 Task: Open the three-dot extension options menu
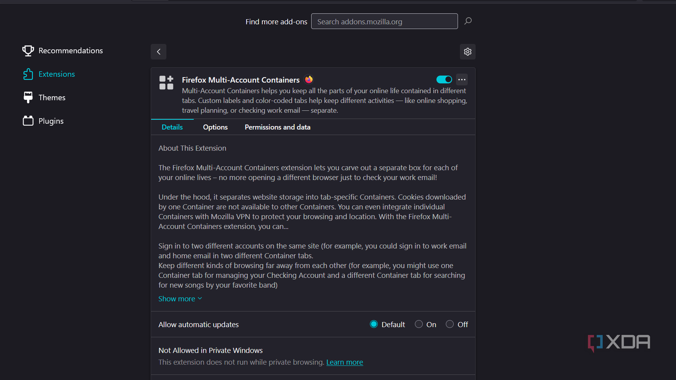point(462,79)
